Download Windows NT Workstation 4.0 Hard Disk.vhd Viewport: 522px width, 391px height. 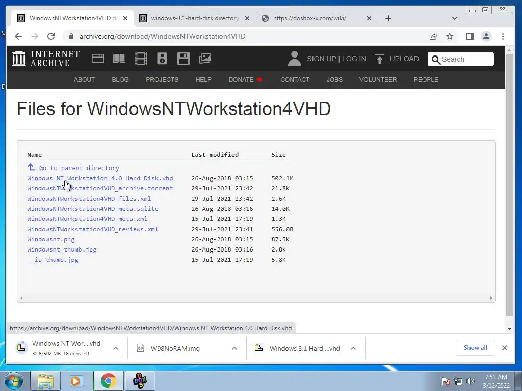[100, 178]
